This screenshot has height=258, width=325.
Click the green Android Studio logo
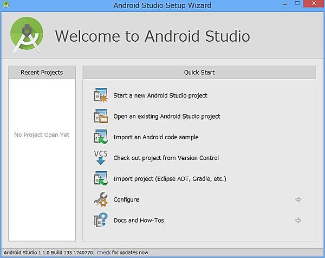(x=27, y=35)
